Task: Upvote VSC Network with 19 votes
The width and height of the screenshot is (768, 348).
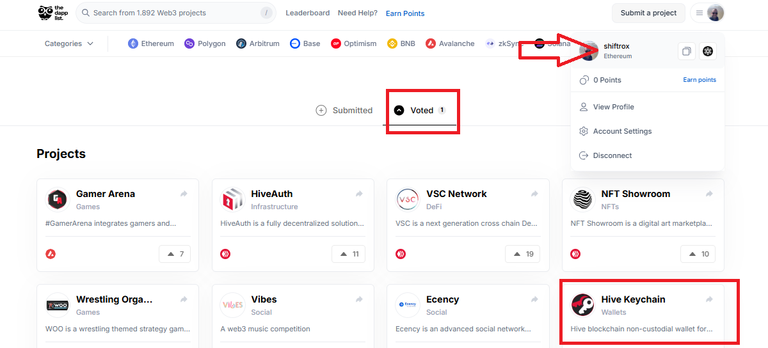Action: pos(522,254)
